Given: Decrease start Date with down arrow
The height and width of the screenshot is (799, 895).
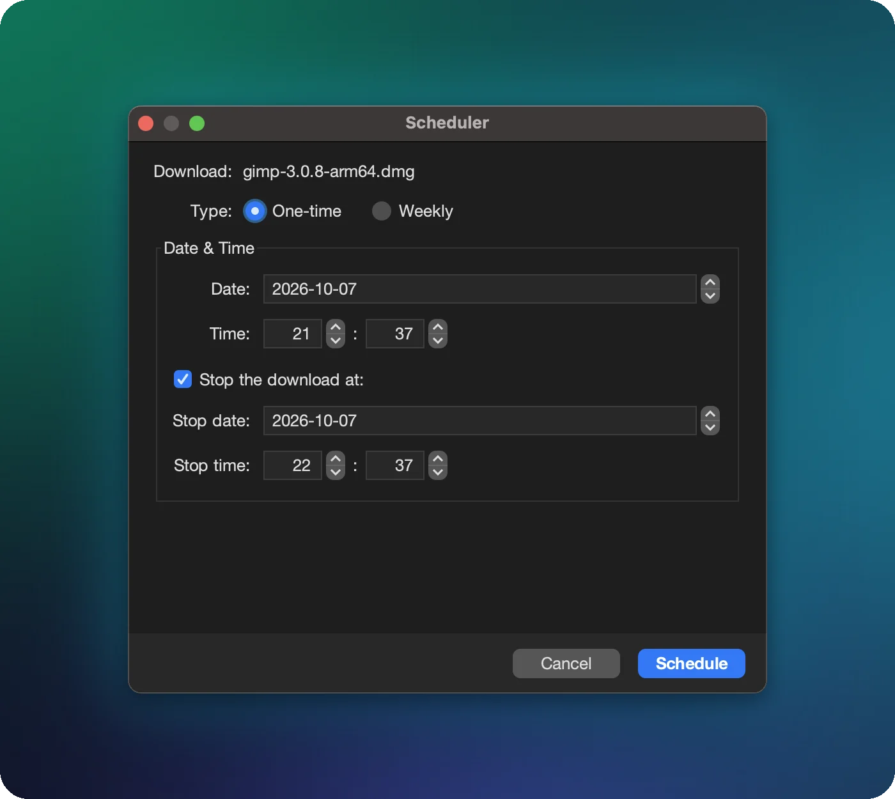Looking at the screenshot, I should click(710, 296).
